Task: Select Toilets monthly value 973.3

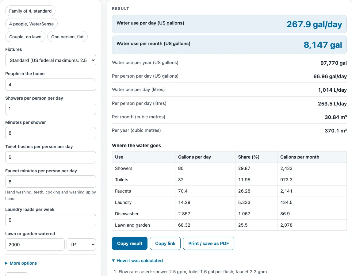Action: pos(286,180)
